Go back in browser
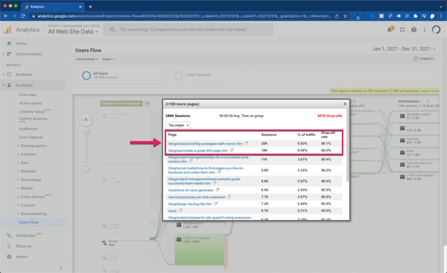 pos(6,16)
